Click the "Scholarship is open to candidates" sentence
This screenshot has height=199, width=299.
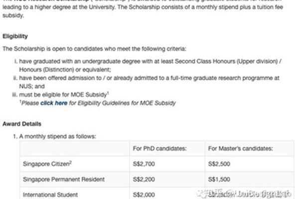click(x=94, y=49)
